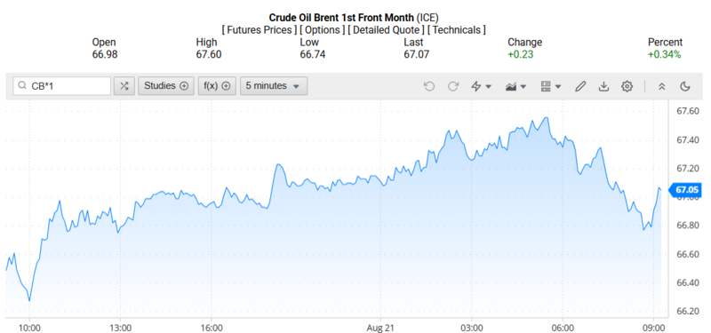Collapse toolbar with double chevron icon
Viewport: 711px width, 333px height.
tap(661, 86)
